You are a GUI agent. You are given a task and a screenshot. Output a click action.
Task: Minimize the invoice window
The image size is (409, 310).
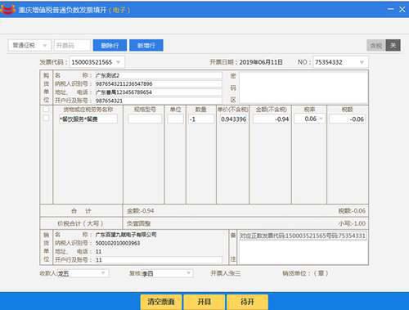[x=391, y=9]
